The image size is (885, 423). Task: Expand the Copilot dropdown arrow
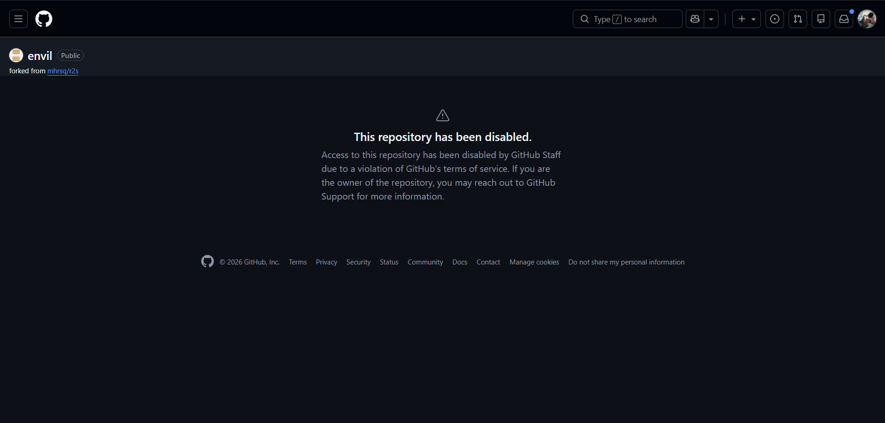click(x=711, y=19)
